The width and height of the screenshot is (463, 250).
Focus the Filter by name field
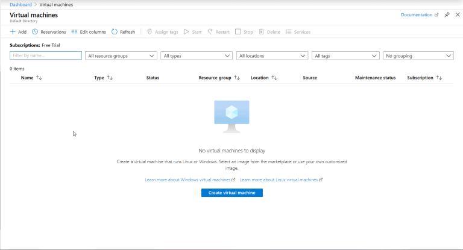[46, 55]
